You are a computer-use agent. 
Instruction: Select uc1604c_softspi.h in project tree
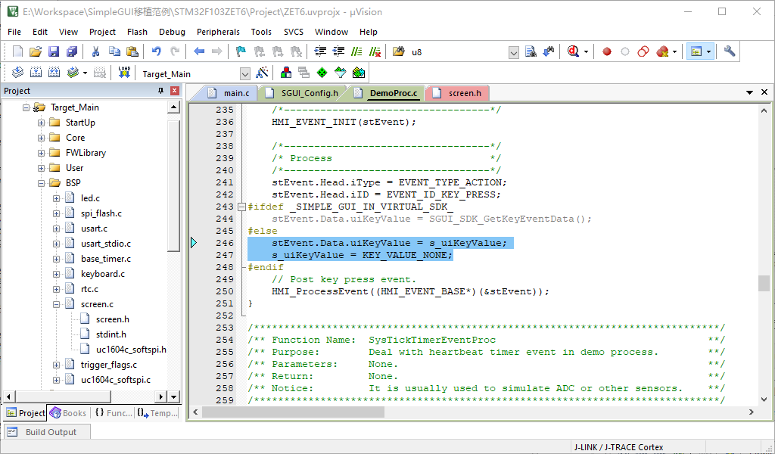click(x=131, y=350)
